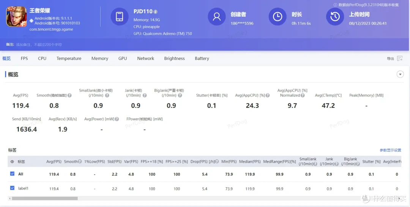This screenshot has height=207, width=410.
Task: Click the Var(FPS) column header
Action: pyautogui.click(x=131, y=162)
